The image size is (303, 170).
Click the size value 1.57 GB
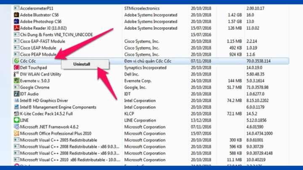(x=235, y=21)
